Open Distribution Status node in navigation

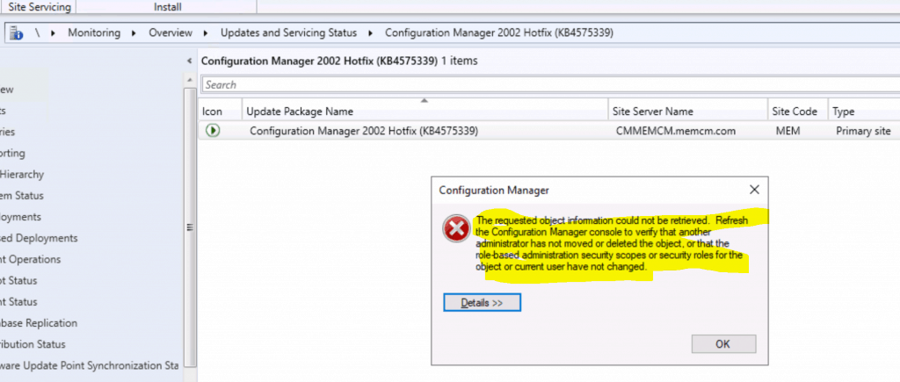tap(33, 344)
